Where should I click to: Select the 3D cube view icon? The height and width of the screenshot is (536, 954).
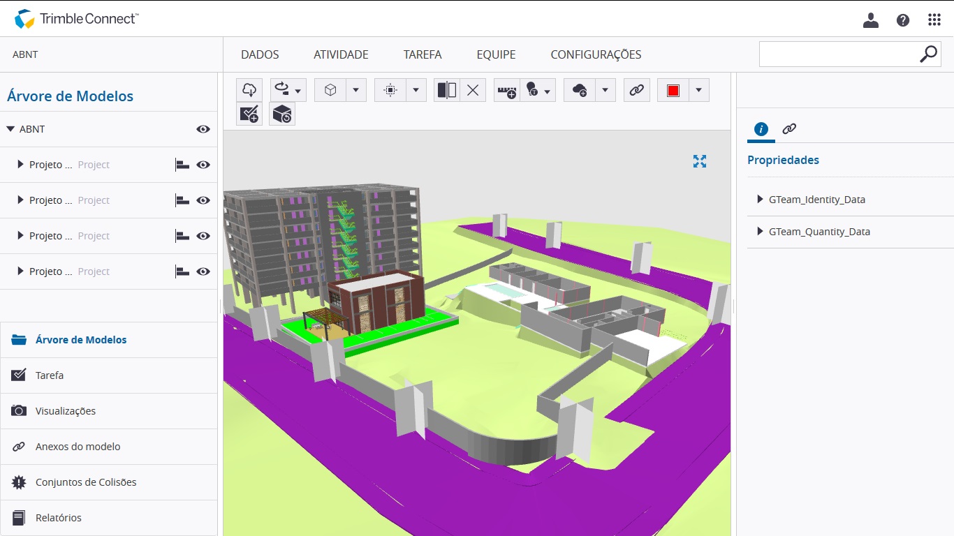tap(330, 90)
